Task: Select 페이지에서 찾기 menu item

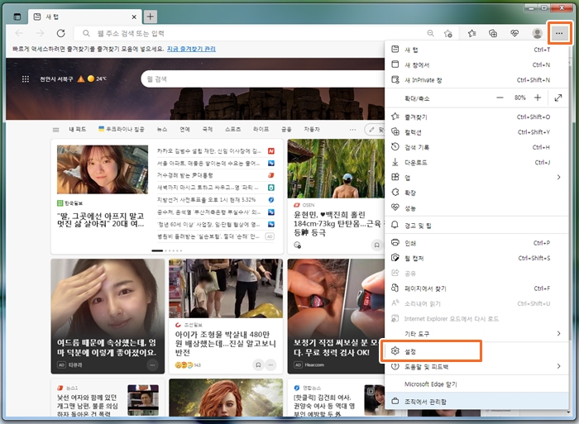Action: coord(476,288)
